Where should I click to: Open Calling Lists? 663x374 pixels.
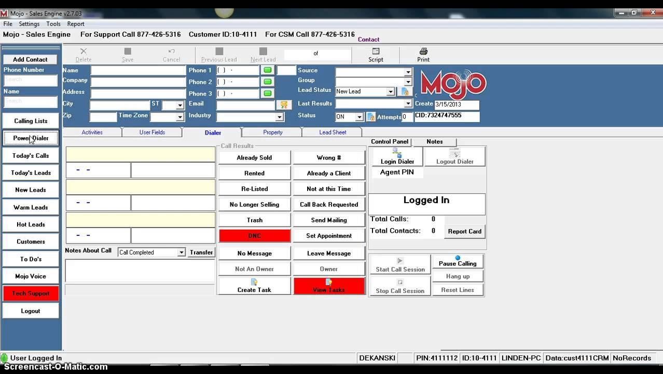click(31, 121)
